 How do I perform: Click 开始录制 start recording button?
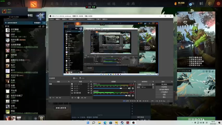(x=164, y=87)
